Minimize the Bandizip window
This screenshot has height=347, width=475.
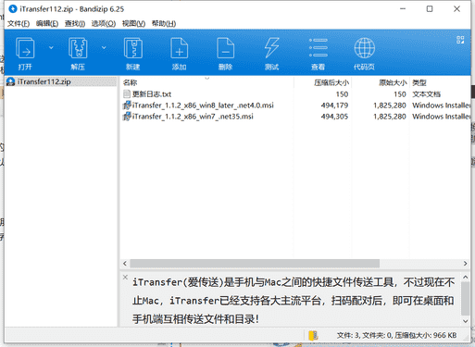pyautogui.click(x=403, y=9)
